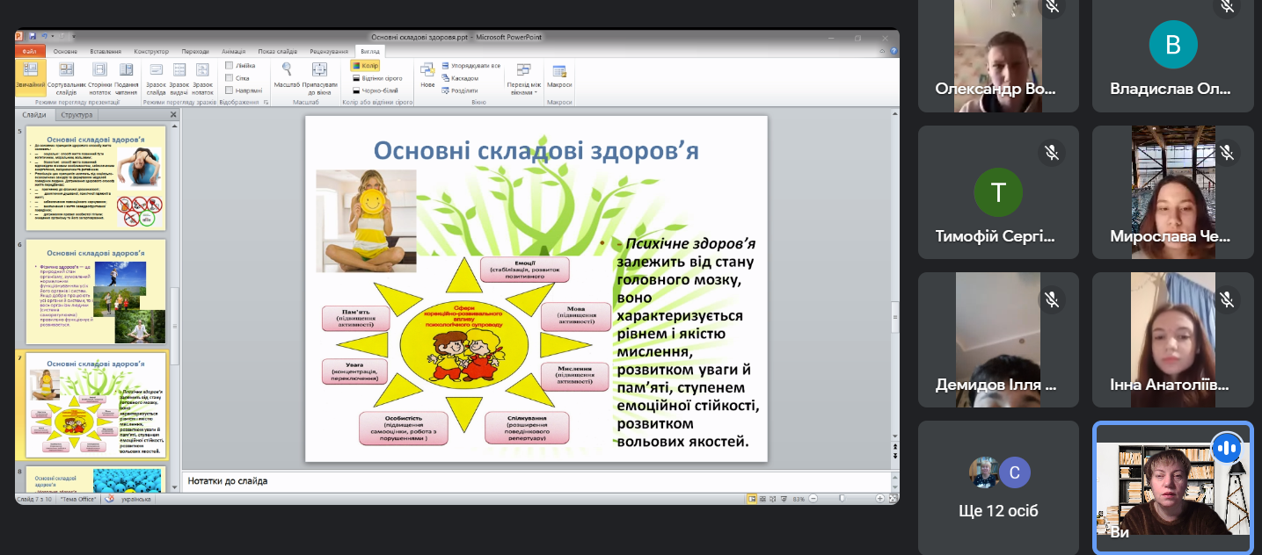Switch to the Вставлення ribbon tab
Viewport: 1262px width, 555px height.
106,51
